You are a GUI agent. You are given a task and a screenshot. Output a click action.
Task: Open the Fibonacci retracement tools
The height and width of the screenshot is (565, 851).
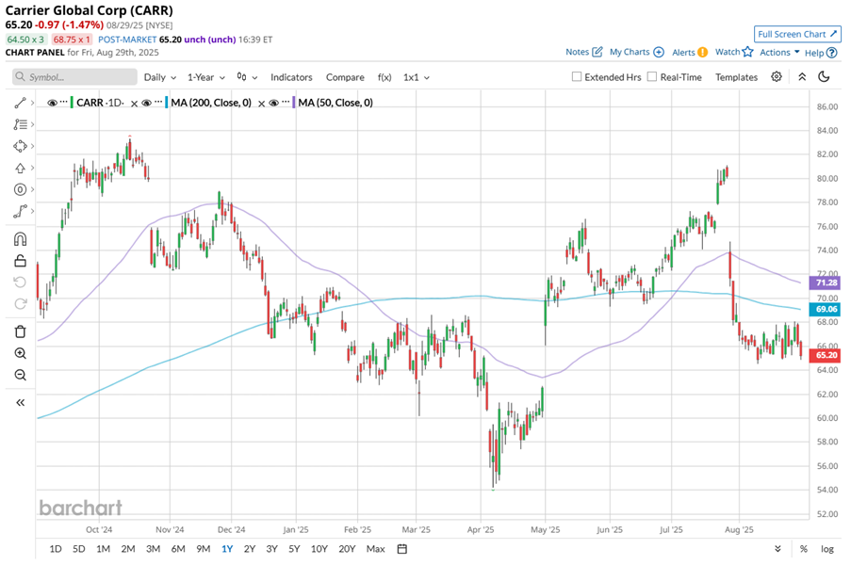[x=20, y=124]
